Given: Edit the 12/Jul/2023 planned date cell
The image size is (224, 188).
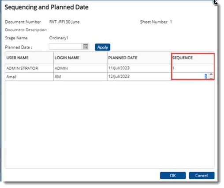Looking at the screenshot, I should [x=139, y=77].
